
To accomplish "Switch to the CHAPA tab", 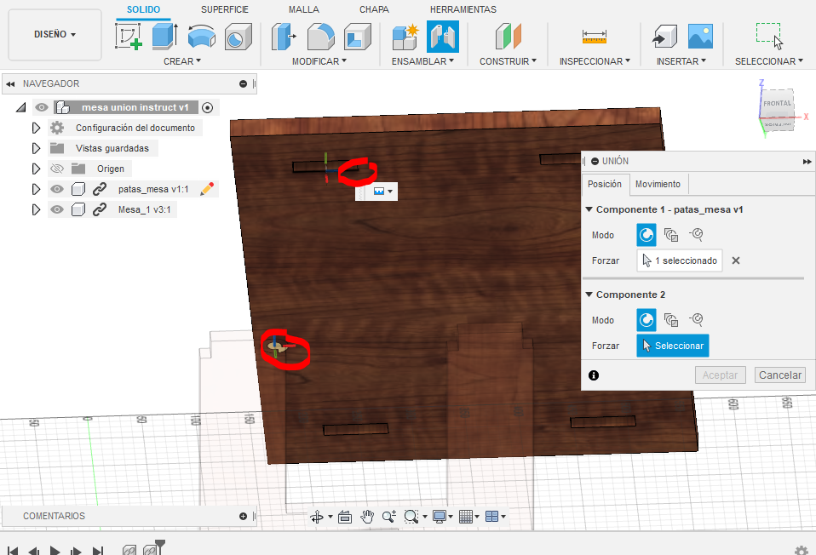I will click(x=374, y=9).
